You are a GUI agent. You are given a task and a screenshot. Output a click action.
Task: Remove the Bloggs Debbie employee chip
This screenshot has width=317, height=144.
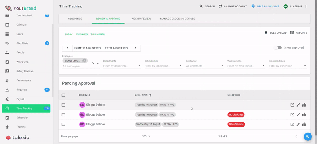tap(84, 61)
